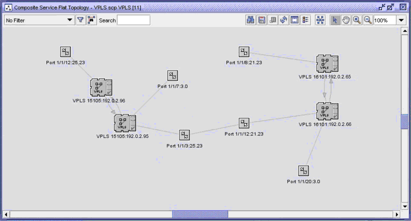Toggle the legend list icon
Screen dimensions: 411x221
[306, 20]
